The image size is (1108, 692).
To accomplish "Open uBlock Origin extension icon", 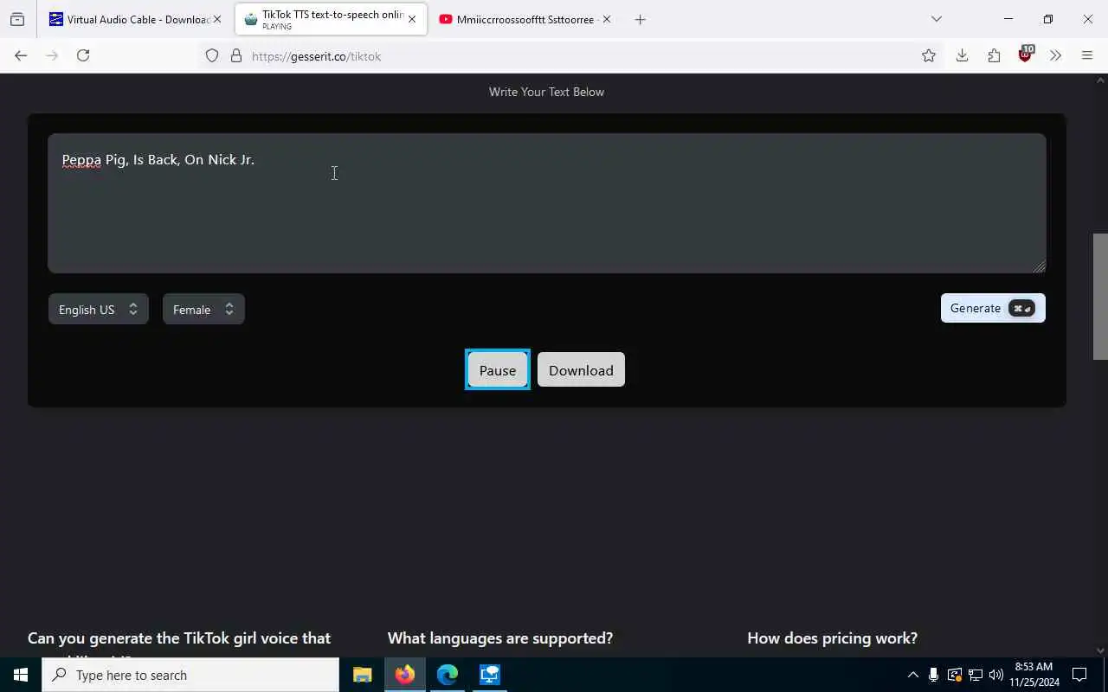I will [1026, 54].
